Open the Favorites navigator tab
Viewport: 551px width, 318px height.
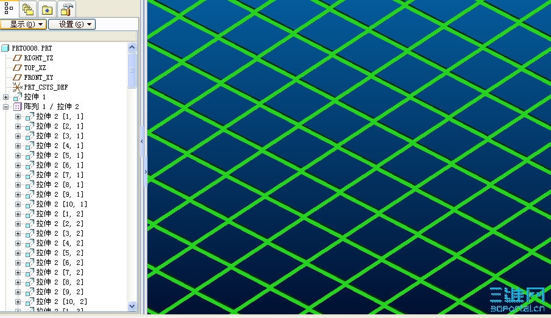pos(47,10)
